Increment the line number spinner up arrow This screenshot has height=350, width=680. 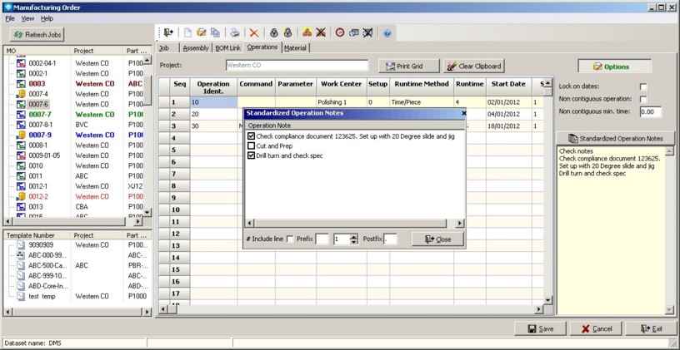point(354,236)
